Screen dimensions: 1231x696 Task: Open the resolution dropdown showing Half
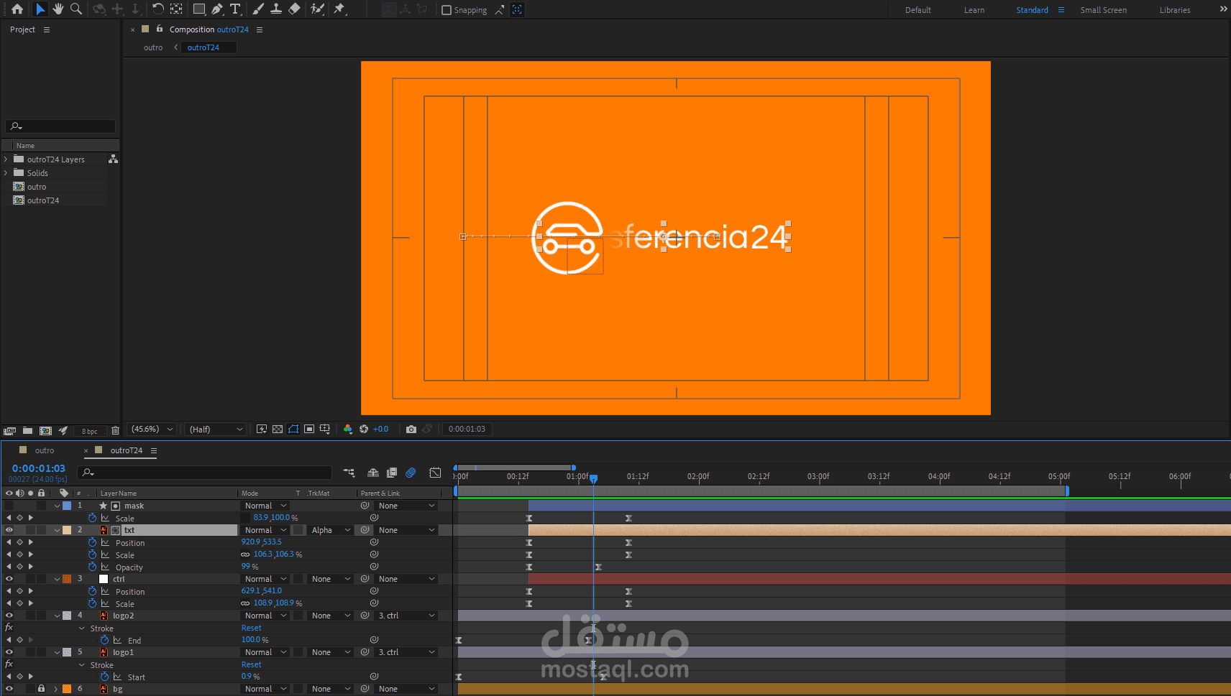[216, 430]
